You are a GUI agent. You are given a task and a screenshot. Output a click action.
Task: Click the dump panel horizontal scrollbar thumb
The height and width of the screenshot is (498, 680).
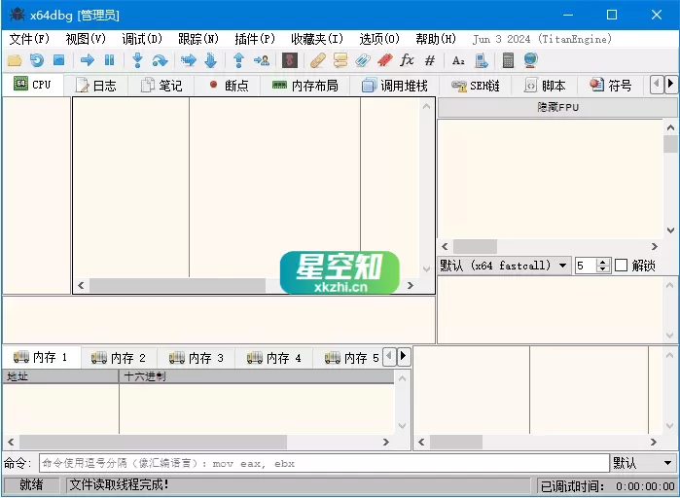(153, 443)
